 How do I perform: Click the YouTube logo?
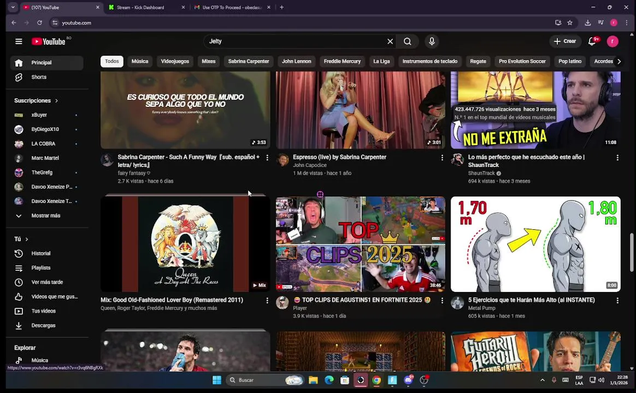[49, 41]
